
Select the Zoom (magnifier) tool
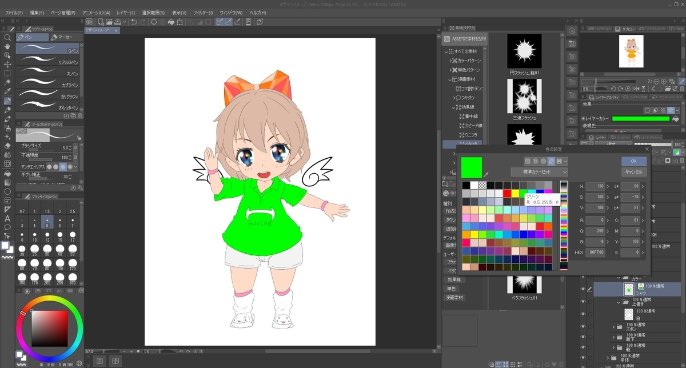7,37
